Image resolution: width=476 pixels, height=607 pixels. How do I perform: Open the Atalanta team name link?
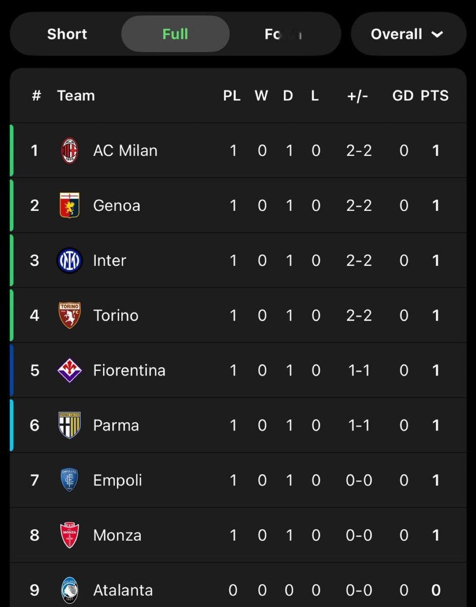pos(123,590)
